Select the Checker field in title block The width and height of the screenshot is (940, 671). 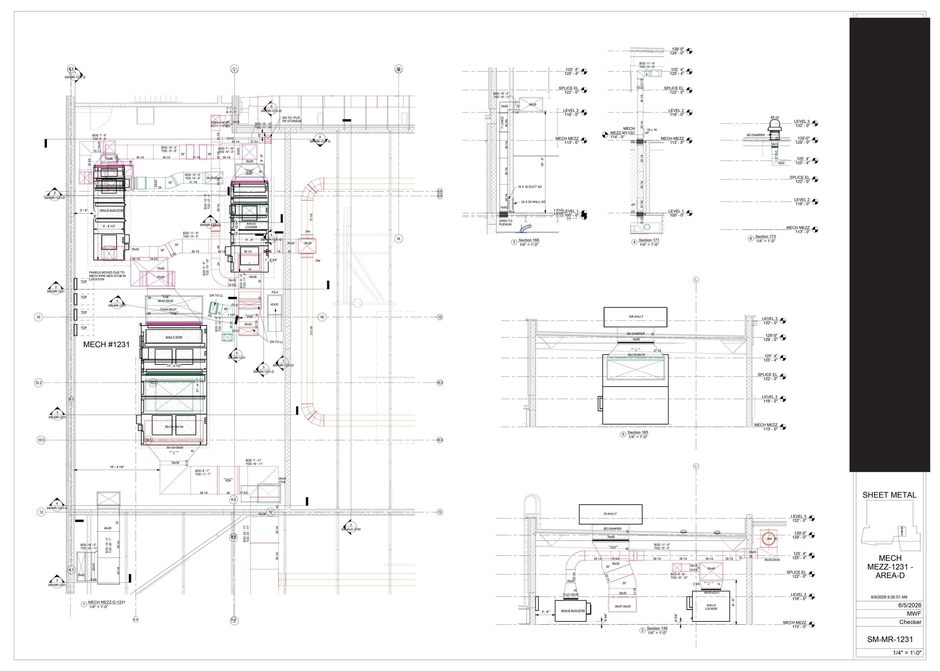coord(910,622)
